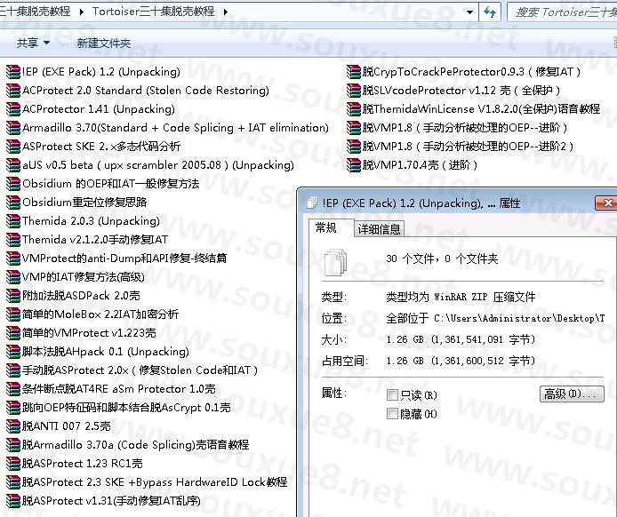Open the 共享 share dropdown menu
Image resolution: width=617 pixels, height=517 pixels.
point(33,43)
